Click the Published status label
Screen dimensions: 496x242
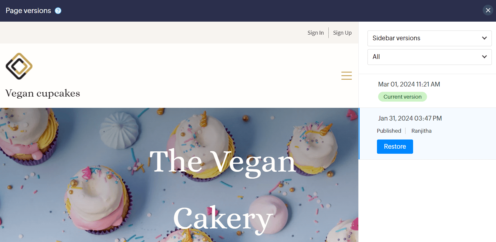tap(389, 131)
